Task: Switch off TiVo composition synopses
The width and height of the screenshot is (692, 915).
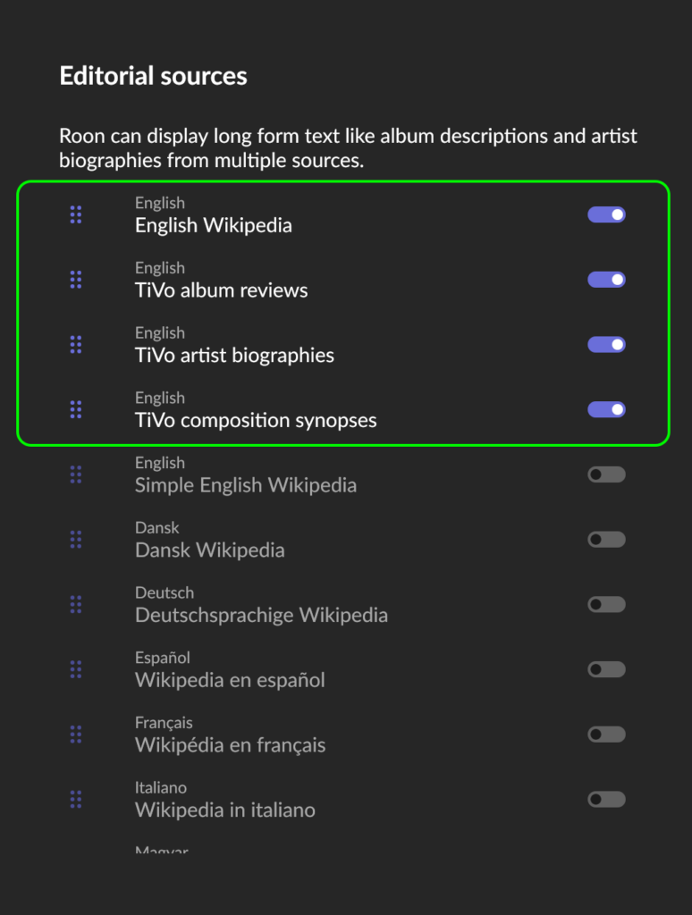Action: click(606, 409)
